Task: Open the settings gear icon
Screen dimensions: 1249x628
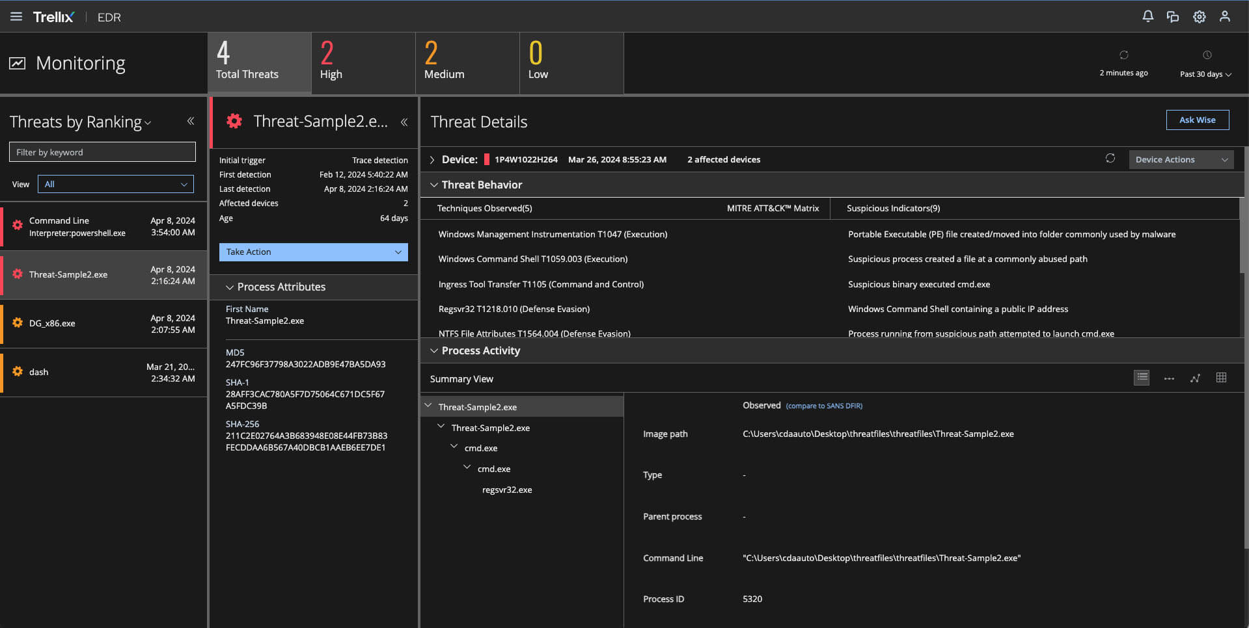Action: tap(1199, 17)
